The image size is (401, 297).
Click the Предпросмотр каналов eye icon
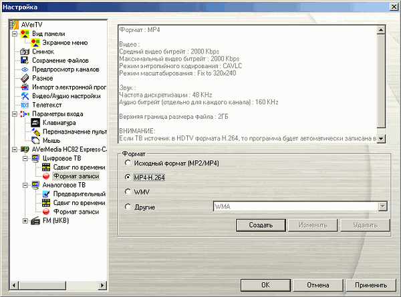[x=25, y=69]
